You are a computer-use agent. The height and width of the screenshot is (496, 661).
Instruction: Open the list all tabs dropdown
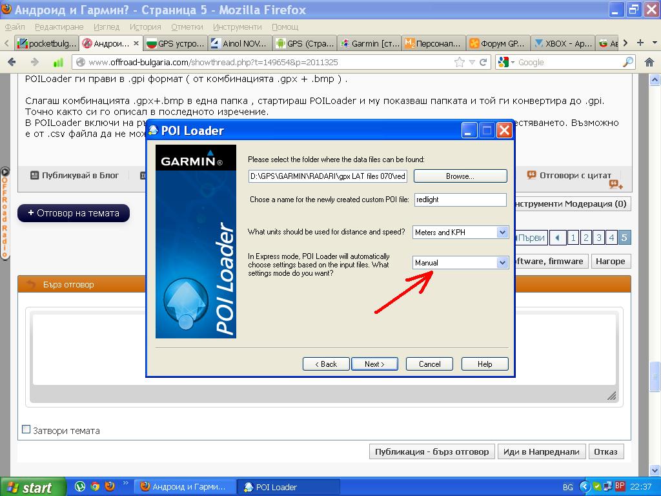point(655,43)
